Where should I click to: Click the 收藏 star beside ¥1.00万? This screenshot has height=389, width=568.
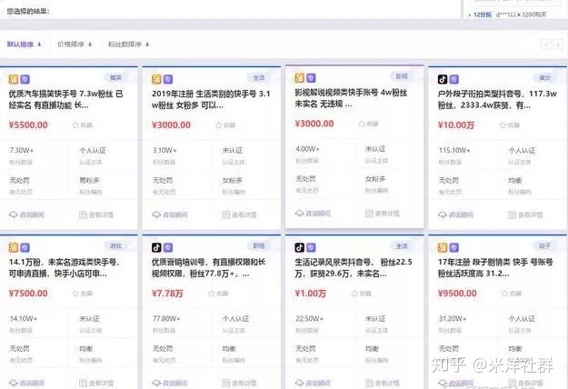coord(354,294)
